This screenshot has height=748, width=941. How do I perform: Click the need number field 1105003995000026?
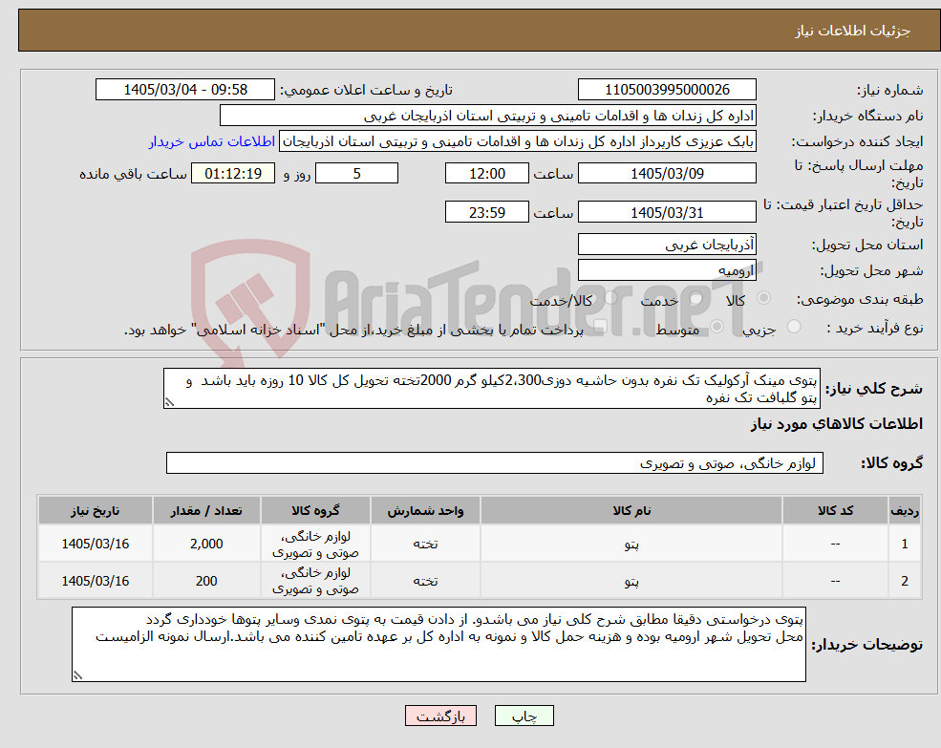pyautogui.click(x=667, y=90)
